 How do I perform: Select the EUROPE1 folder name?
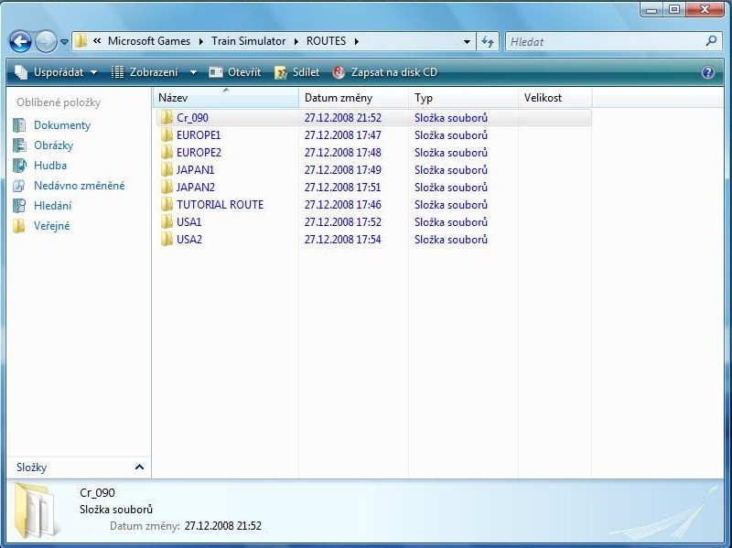tap(199, 134)
